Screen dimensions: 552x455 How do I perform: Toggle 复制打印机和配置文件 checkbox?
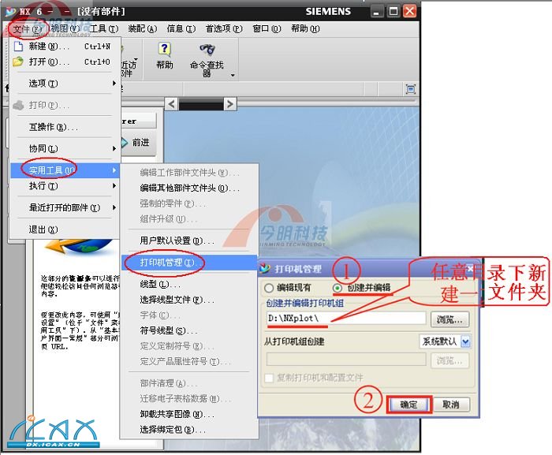[x=269, y=378]
